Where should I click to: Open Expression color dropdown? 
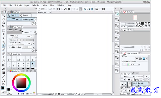point(131,64)
